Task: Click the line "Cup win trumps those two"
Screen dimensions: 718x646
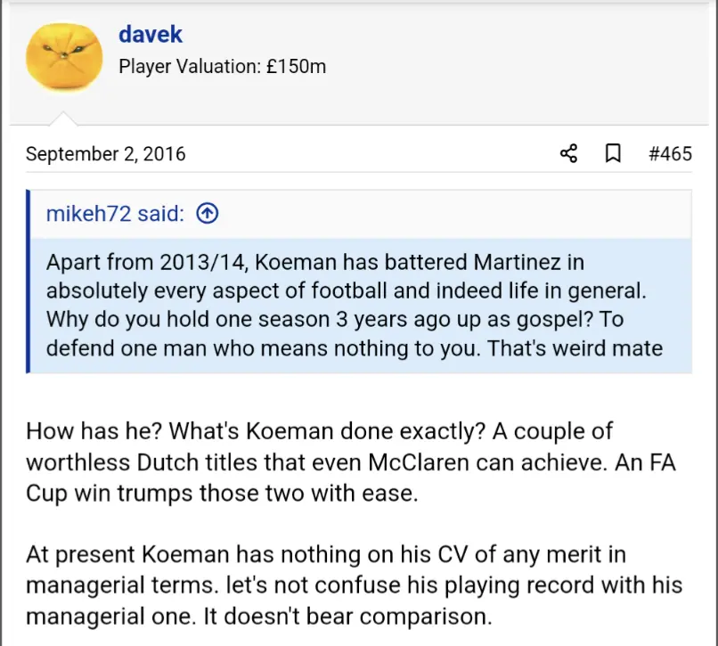Action: pyautogui.click(x=221, y=493)
